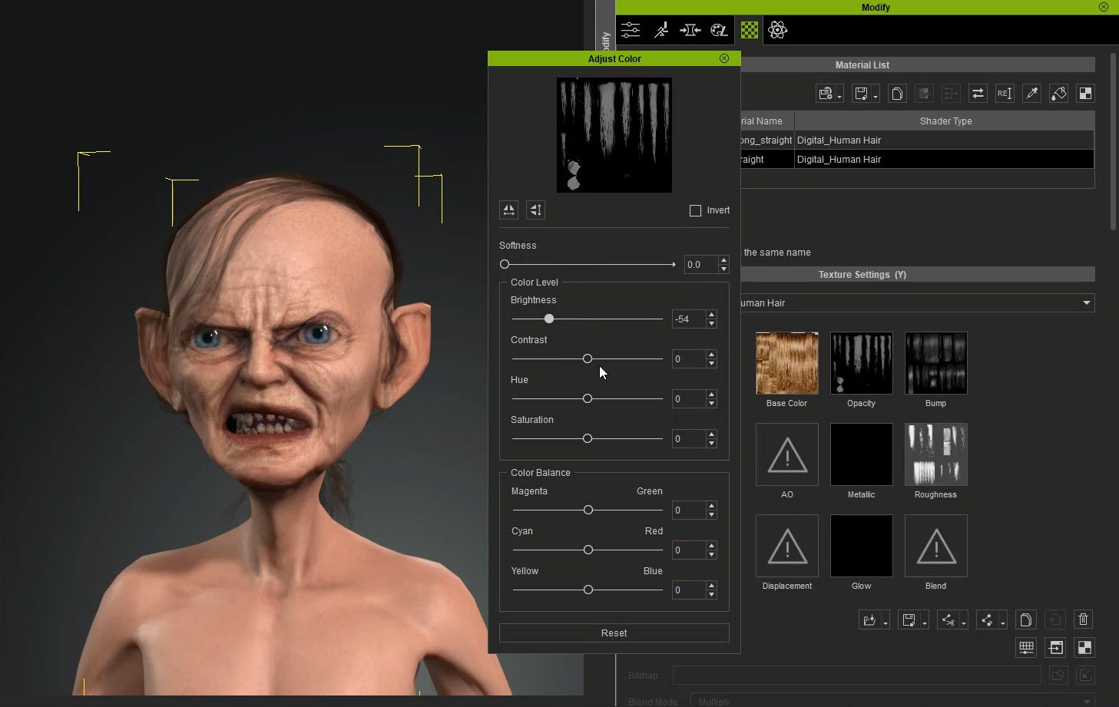Open the motion running-figure tab icon

660,30
